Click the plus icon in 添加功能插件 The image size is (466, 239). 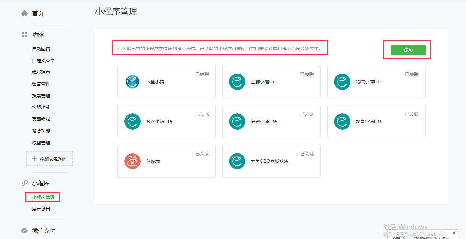coord(34,159)
